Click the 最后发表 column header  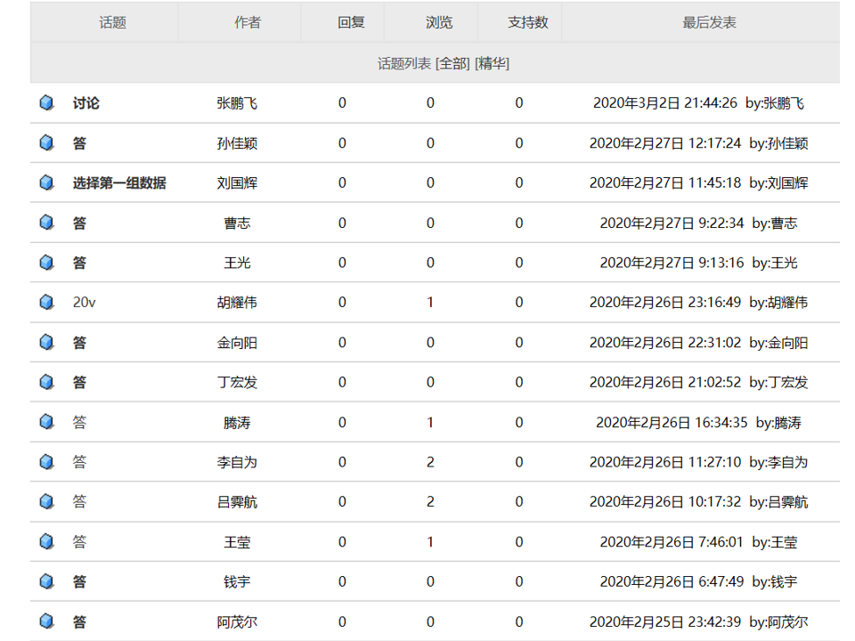click(709, 22)
